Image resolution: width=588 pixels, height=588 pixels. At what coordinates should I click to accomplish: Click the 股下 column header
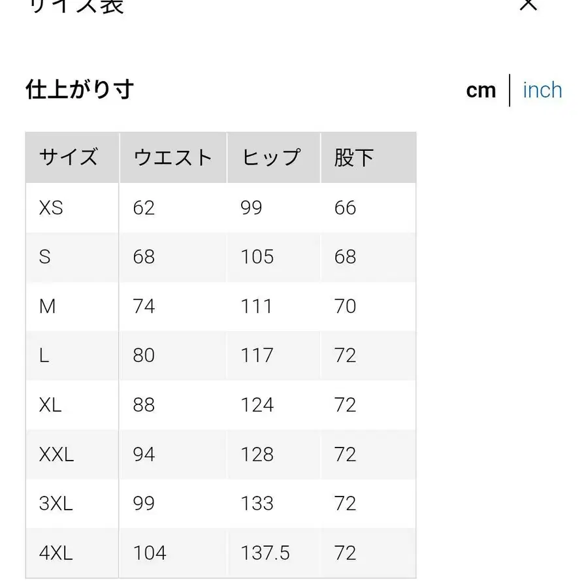(x=353, y=157)
